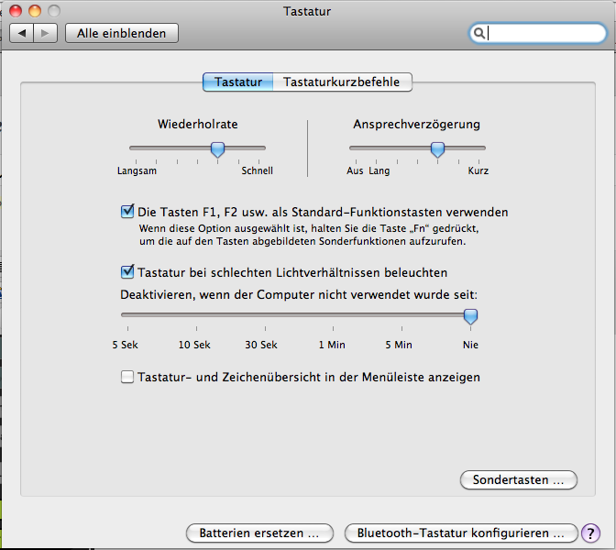
Task: Set illumination timeout slider to 1 Min
Action: click(x=331, y=315)
